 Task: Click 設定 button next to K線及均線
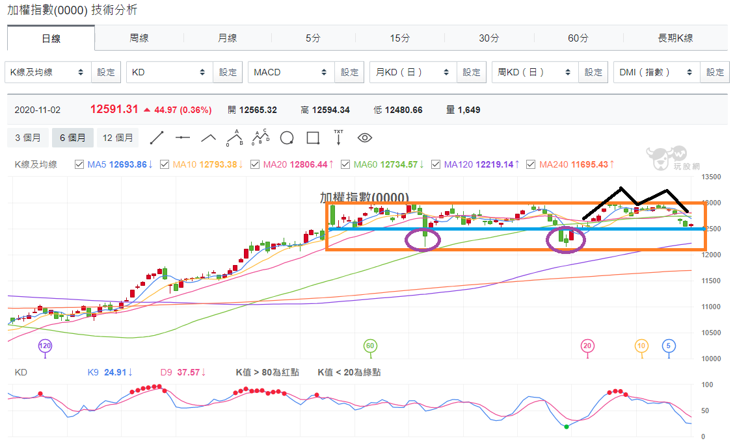pyautogui.click(x=106, y=72)
